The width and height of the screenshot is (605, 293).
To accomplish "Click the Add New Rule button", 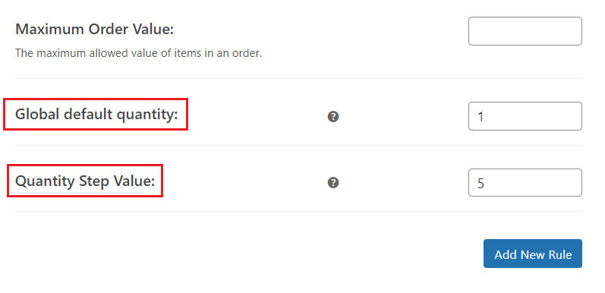I will (x=532, y=254).
